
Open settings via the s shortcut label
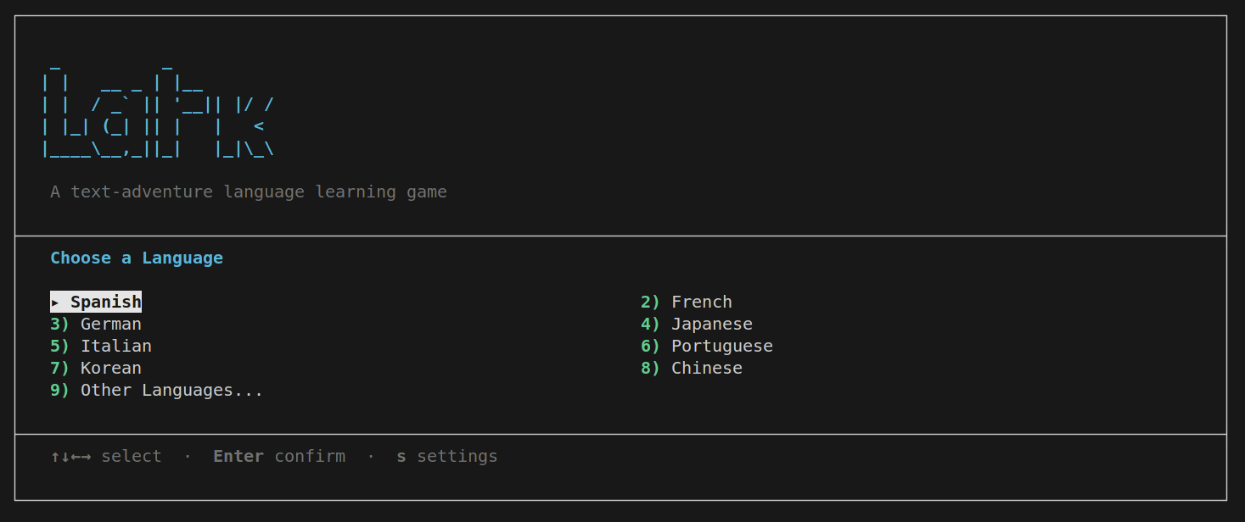pos(446,456)
